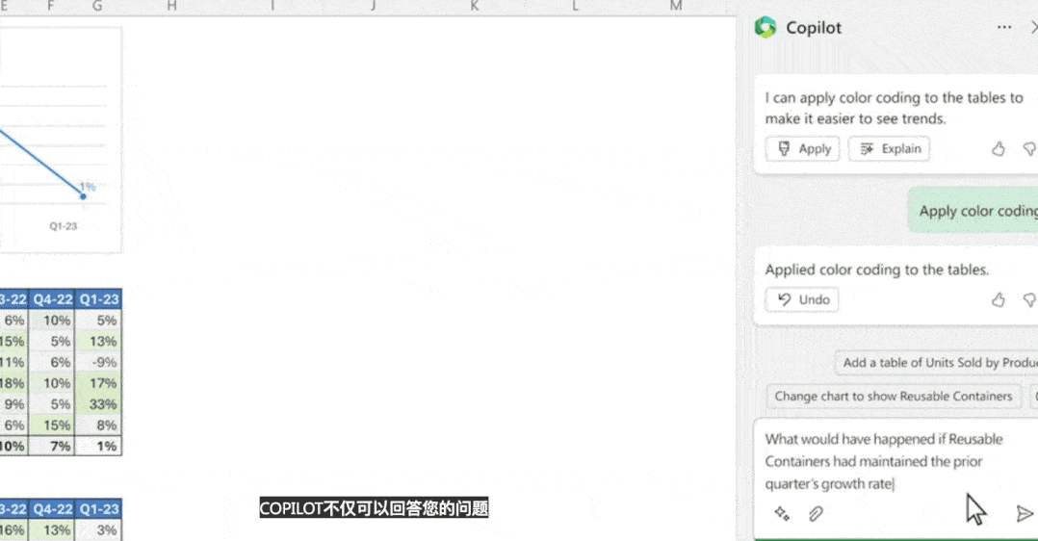Click thumbs up on color coding suggestion
The height and width of the screenshot is (541, 1038).
tap(999, 149)
